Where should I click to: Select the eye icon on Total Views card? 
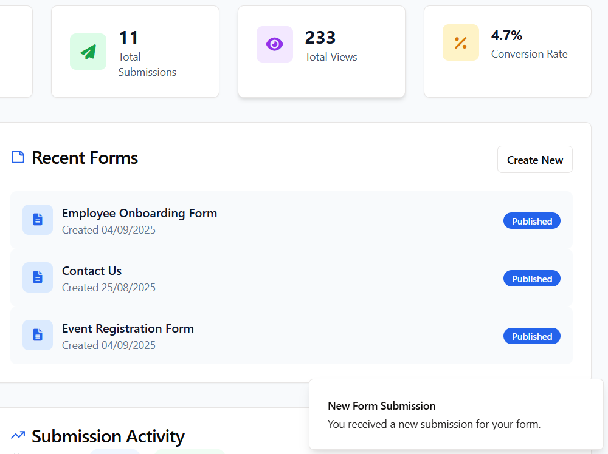pyautogui.click(x=274, y=44)
